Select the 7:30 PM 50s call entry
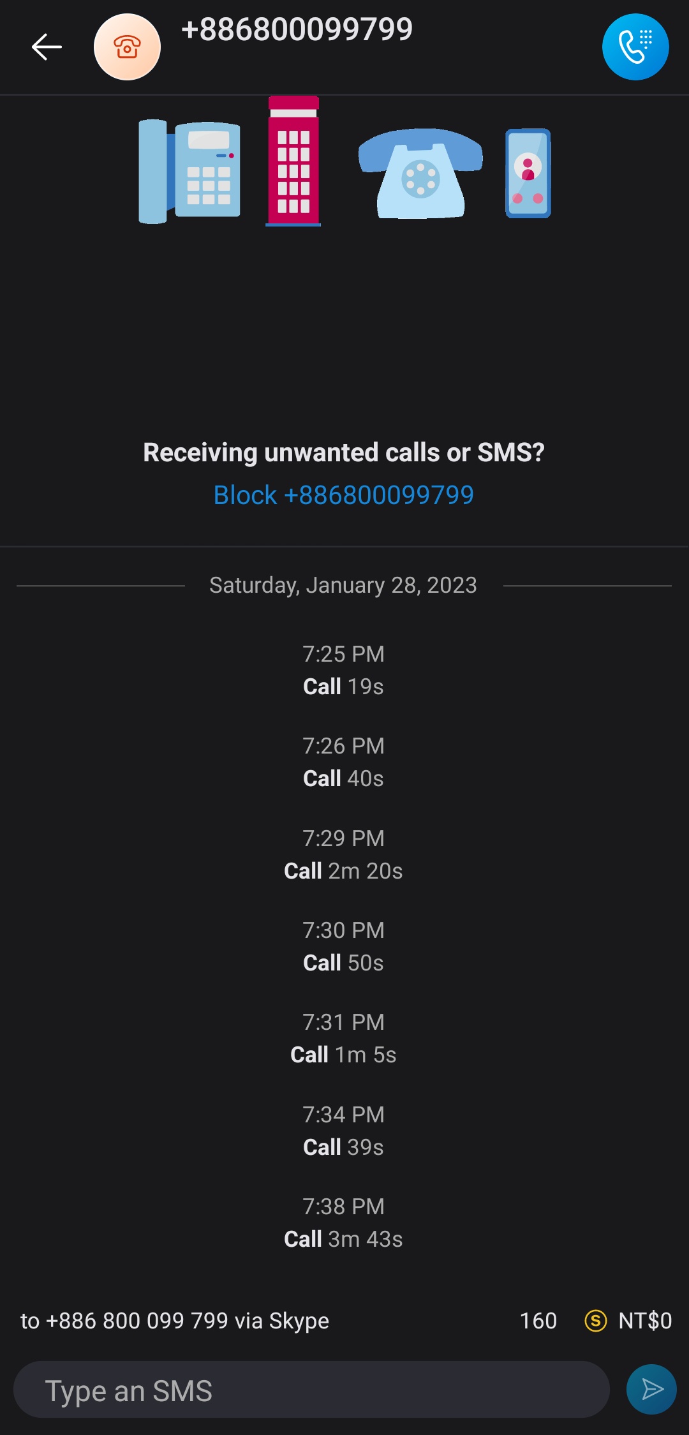 (344, 947)
